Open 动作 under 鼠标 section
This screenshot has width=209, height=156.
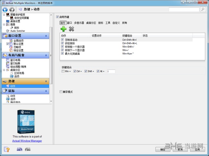[13, 96]
